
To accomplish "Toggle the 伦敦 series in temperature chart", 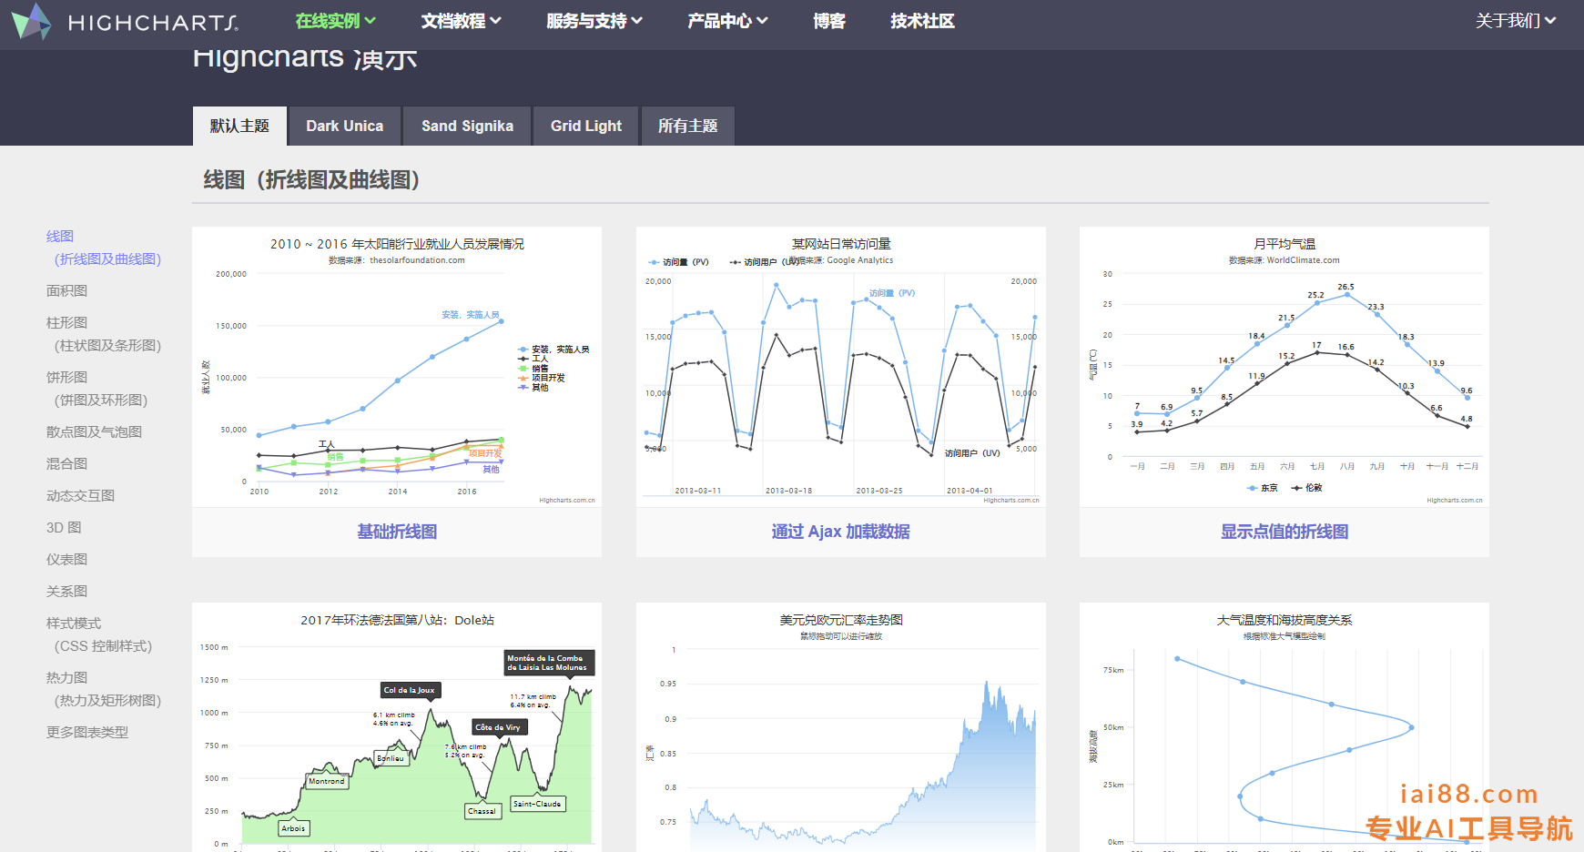I will pyautogui.click(x=1307, y=488).
